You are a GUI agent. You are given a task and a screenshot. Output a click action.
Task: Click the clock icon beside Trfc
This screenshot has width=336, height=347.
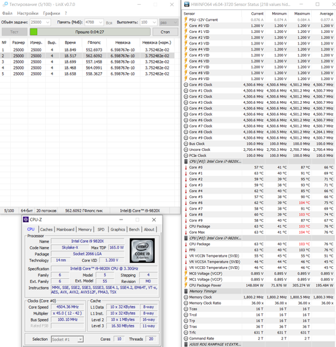185,332
